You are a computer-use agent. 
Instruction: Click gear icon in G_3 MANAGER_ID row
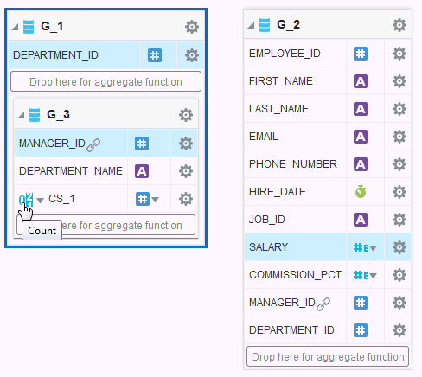click(186, 144)
